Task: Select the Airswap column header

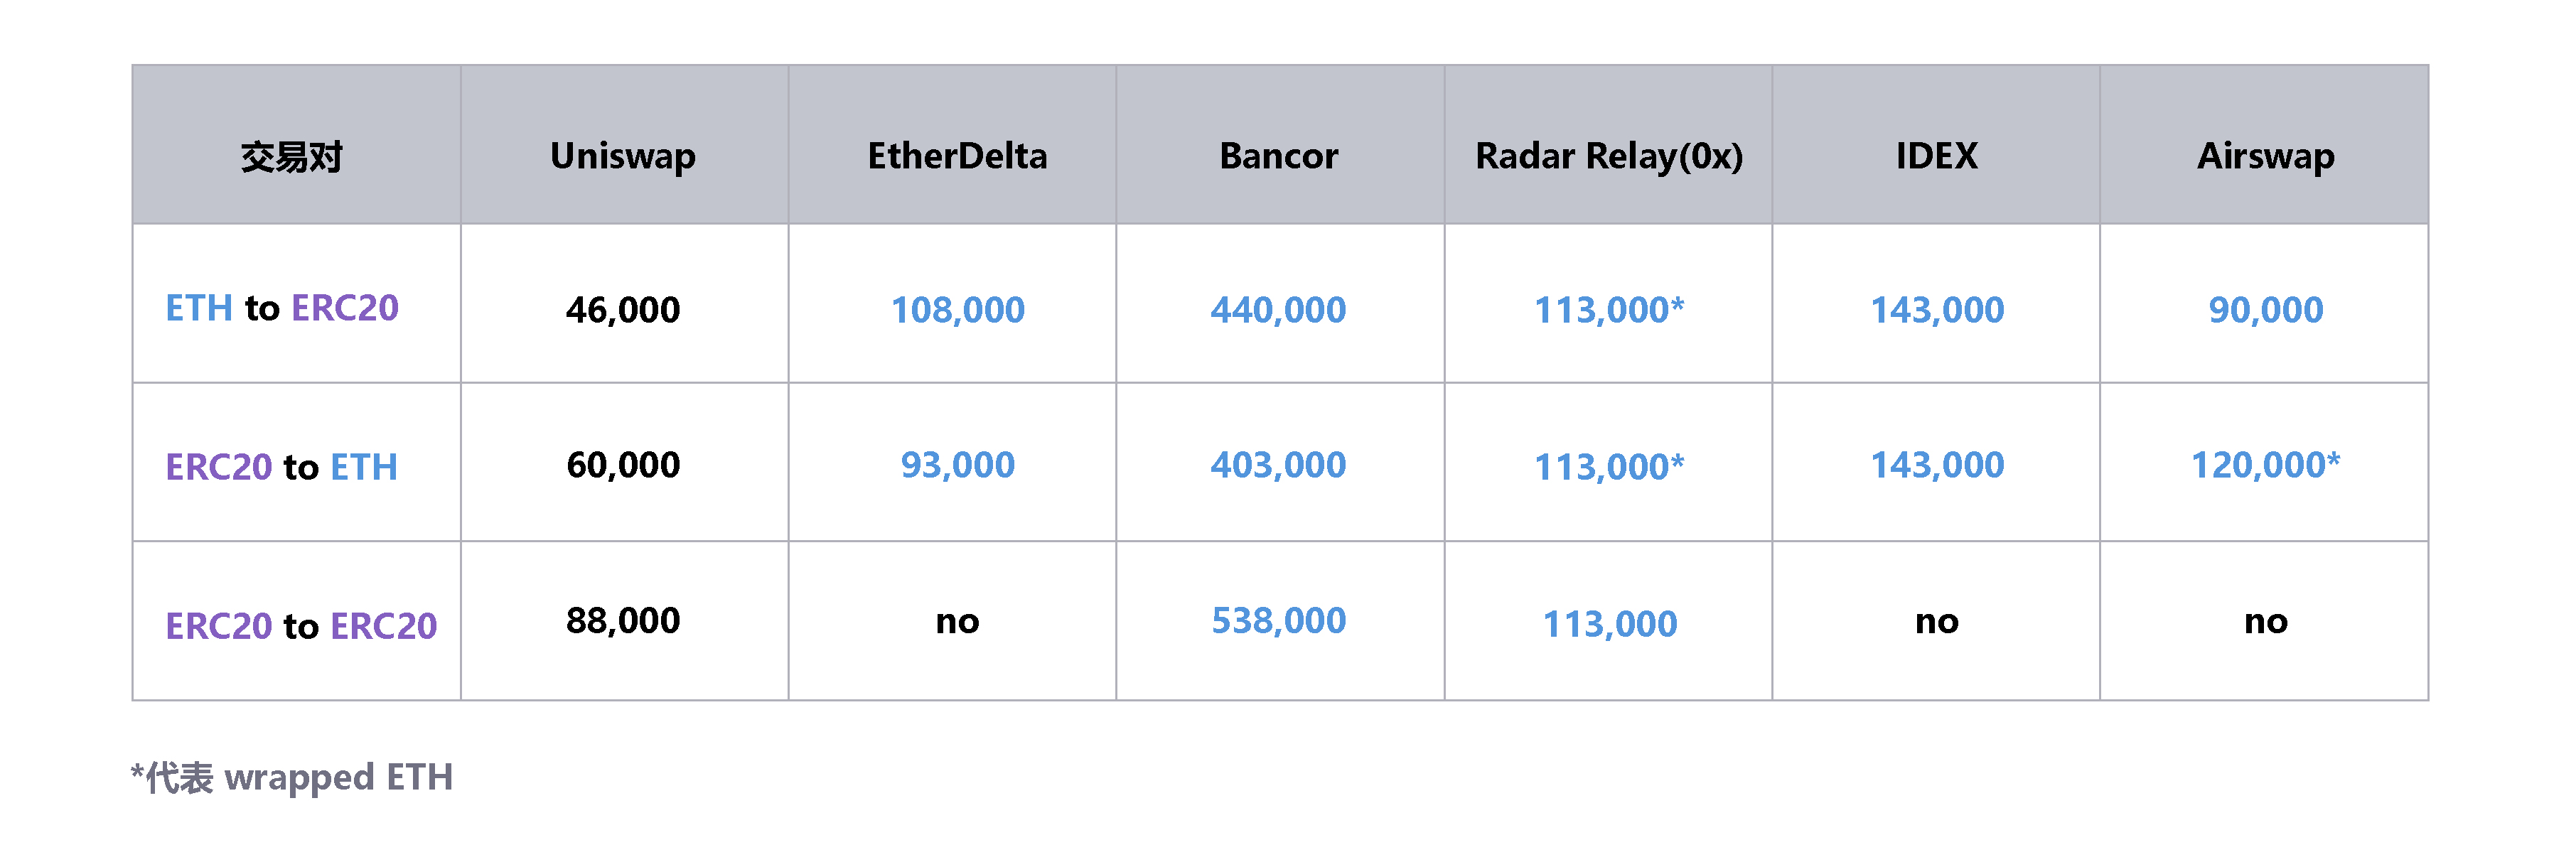Action: [2265, 156]
